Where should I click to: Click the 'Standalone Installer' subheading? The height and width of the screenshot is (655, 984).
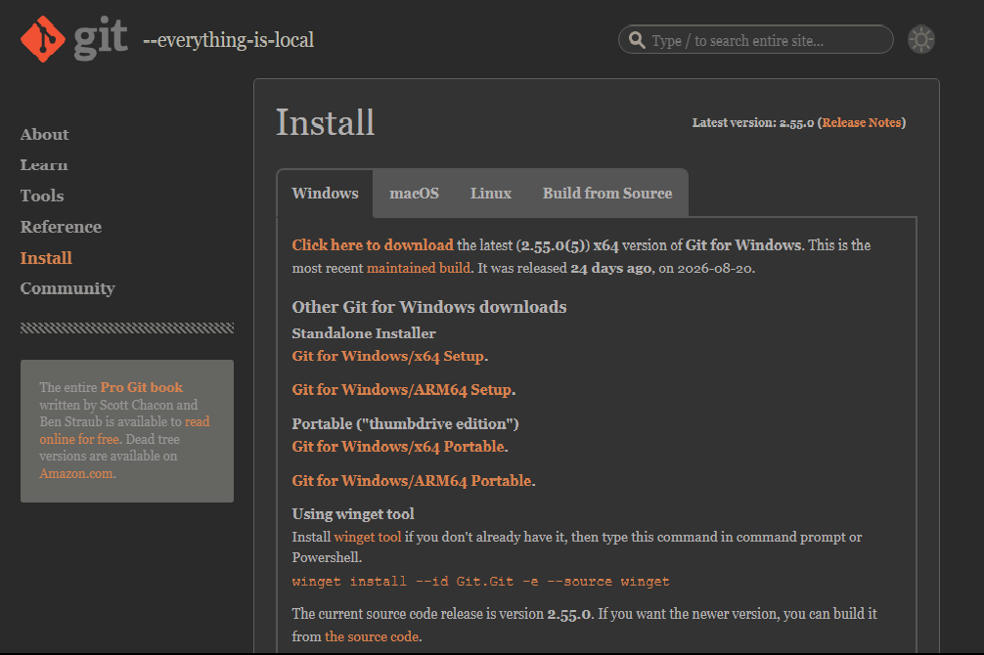coord(363,333)
